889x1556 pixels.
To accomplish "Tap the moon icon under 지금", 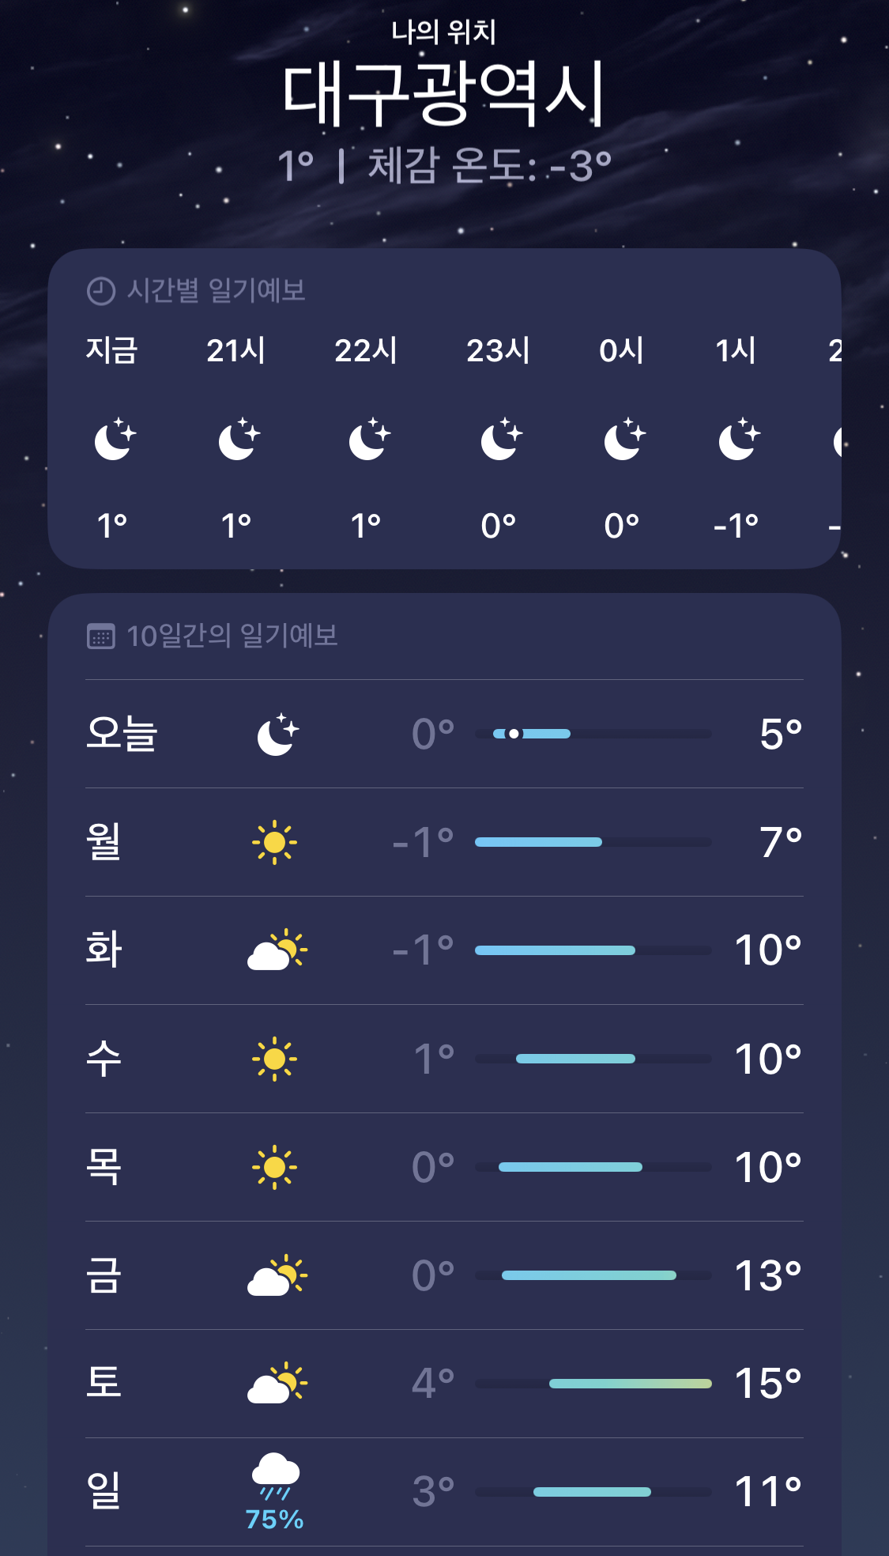I will (114, 439).
